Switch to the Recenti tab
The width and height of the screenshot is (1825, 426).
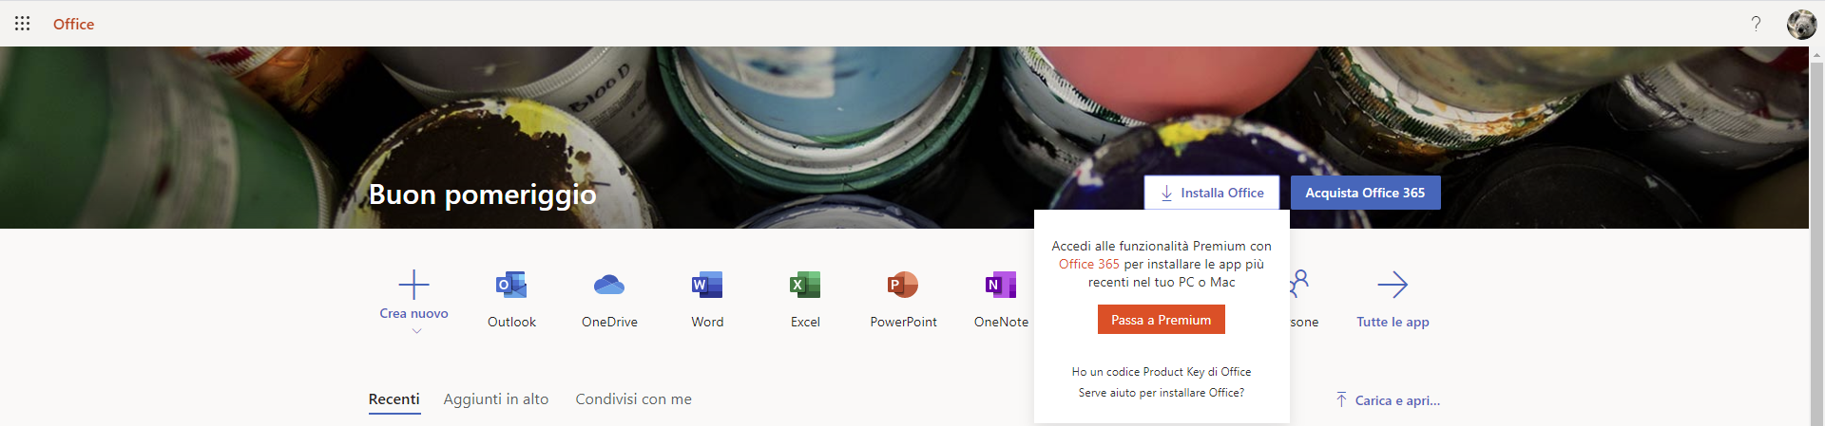(x=394, y=399)
